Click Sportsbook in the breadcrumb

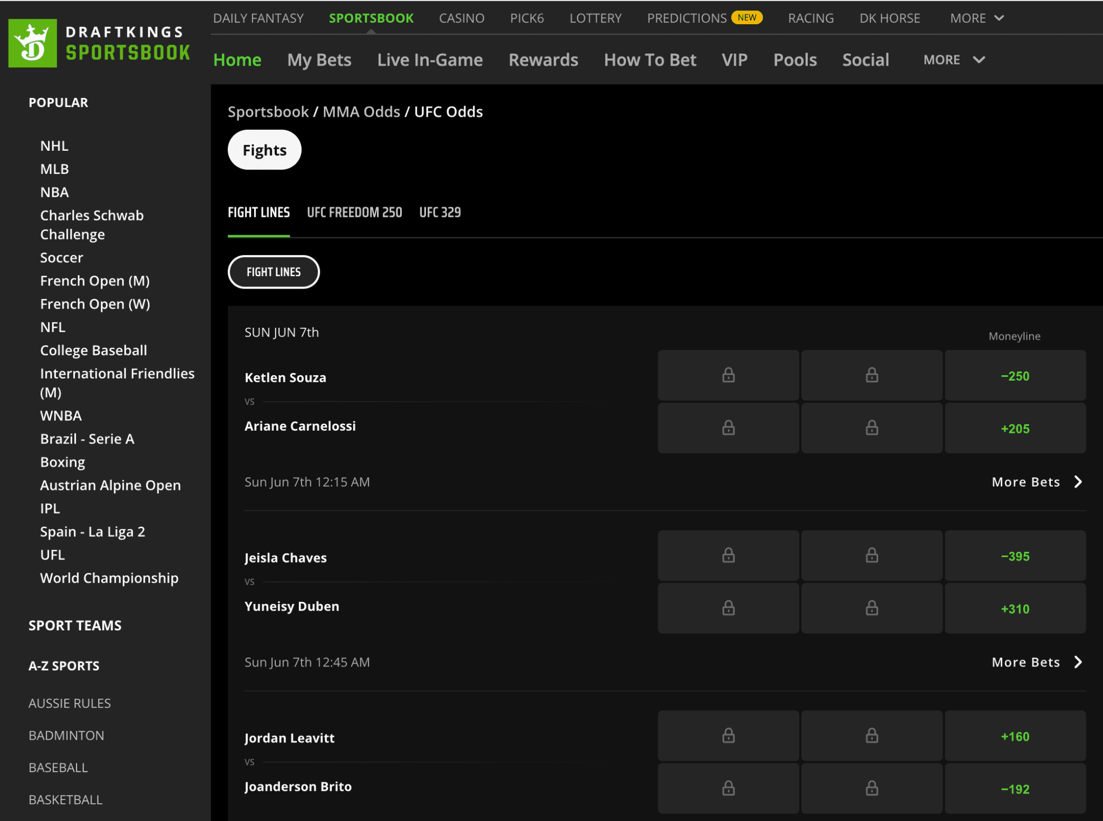pos(268,112)
